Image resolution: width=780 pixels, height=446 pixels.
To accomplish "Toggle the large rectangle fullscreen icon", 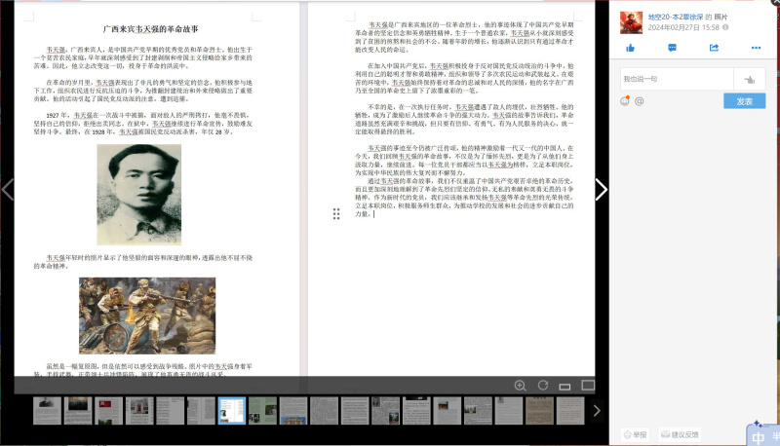I will [587, 386].
